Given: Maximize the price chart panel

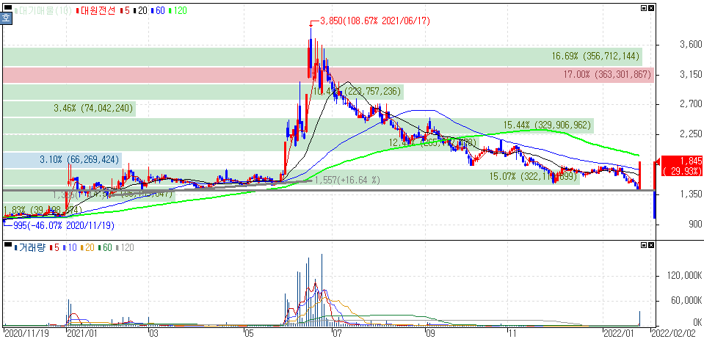Looking at the screenshot, I should point(644,7).
